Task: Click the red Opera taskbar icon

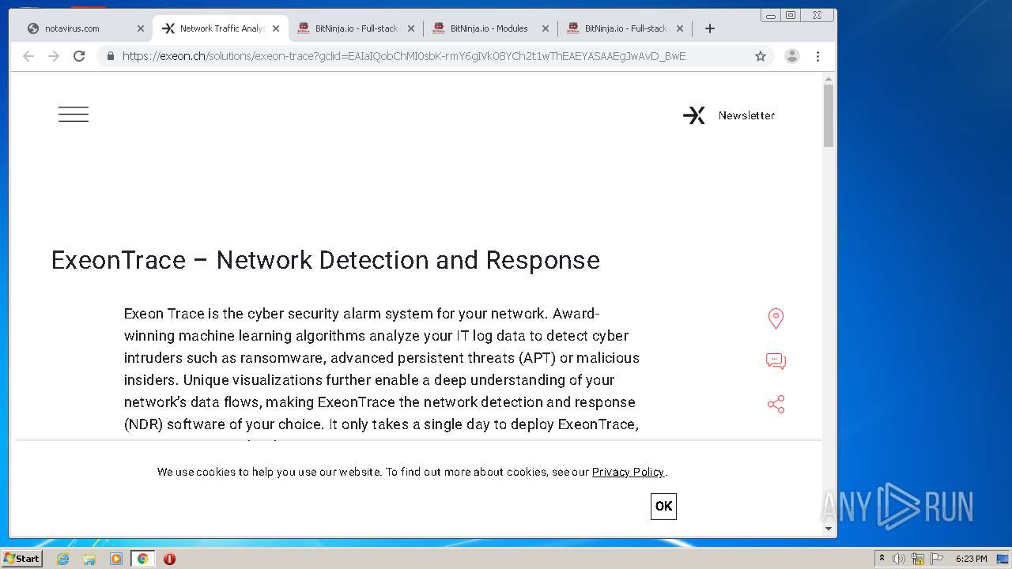Action: click(x=169, y=559)
